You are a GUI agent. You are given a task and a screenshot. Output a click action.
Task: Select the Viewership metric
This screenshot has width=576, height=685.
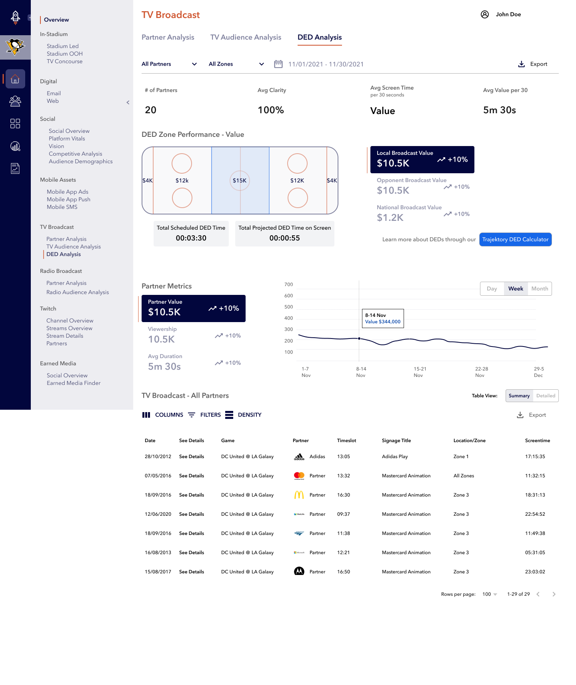click(194, 335)
